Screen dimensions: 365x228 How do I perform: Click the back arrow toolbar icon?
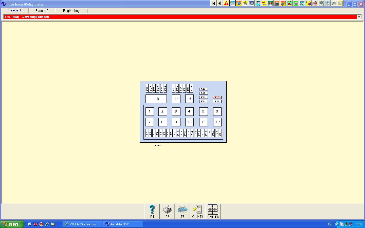click(220, 3)
